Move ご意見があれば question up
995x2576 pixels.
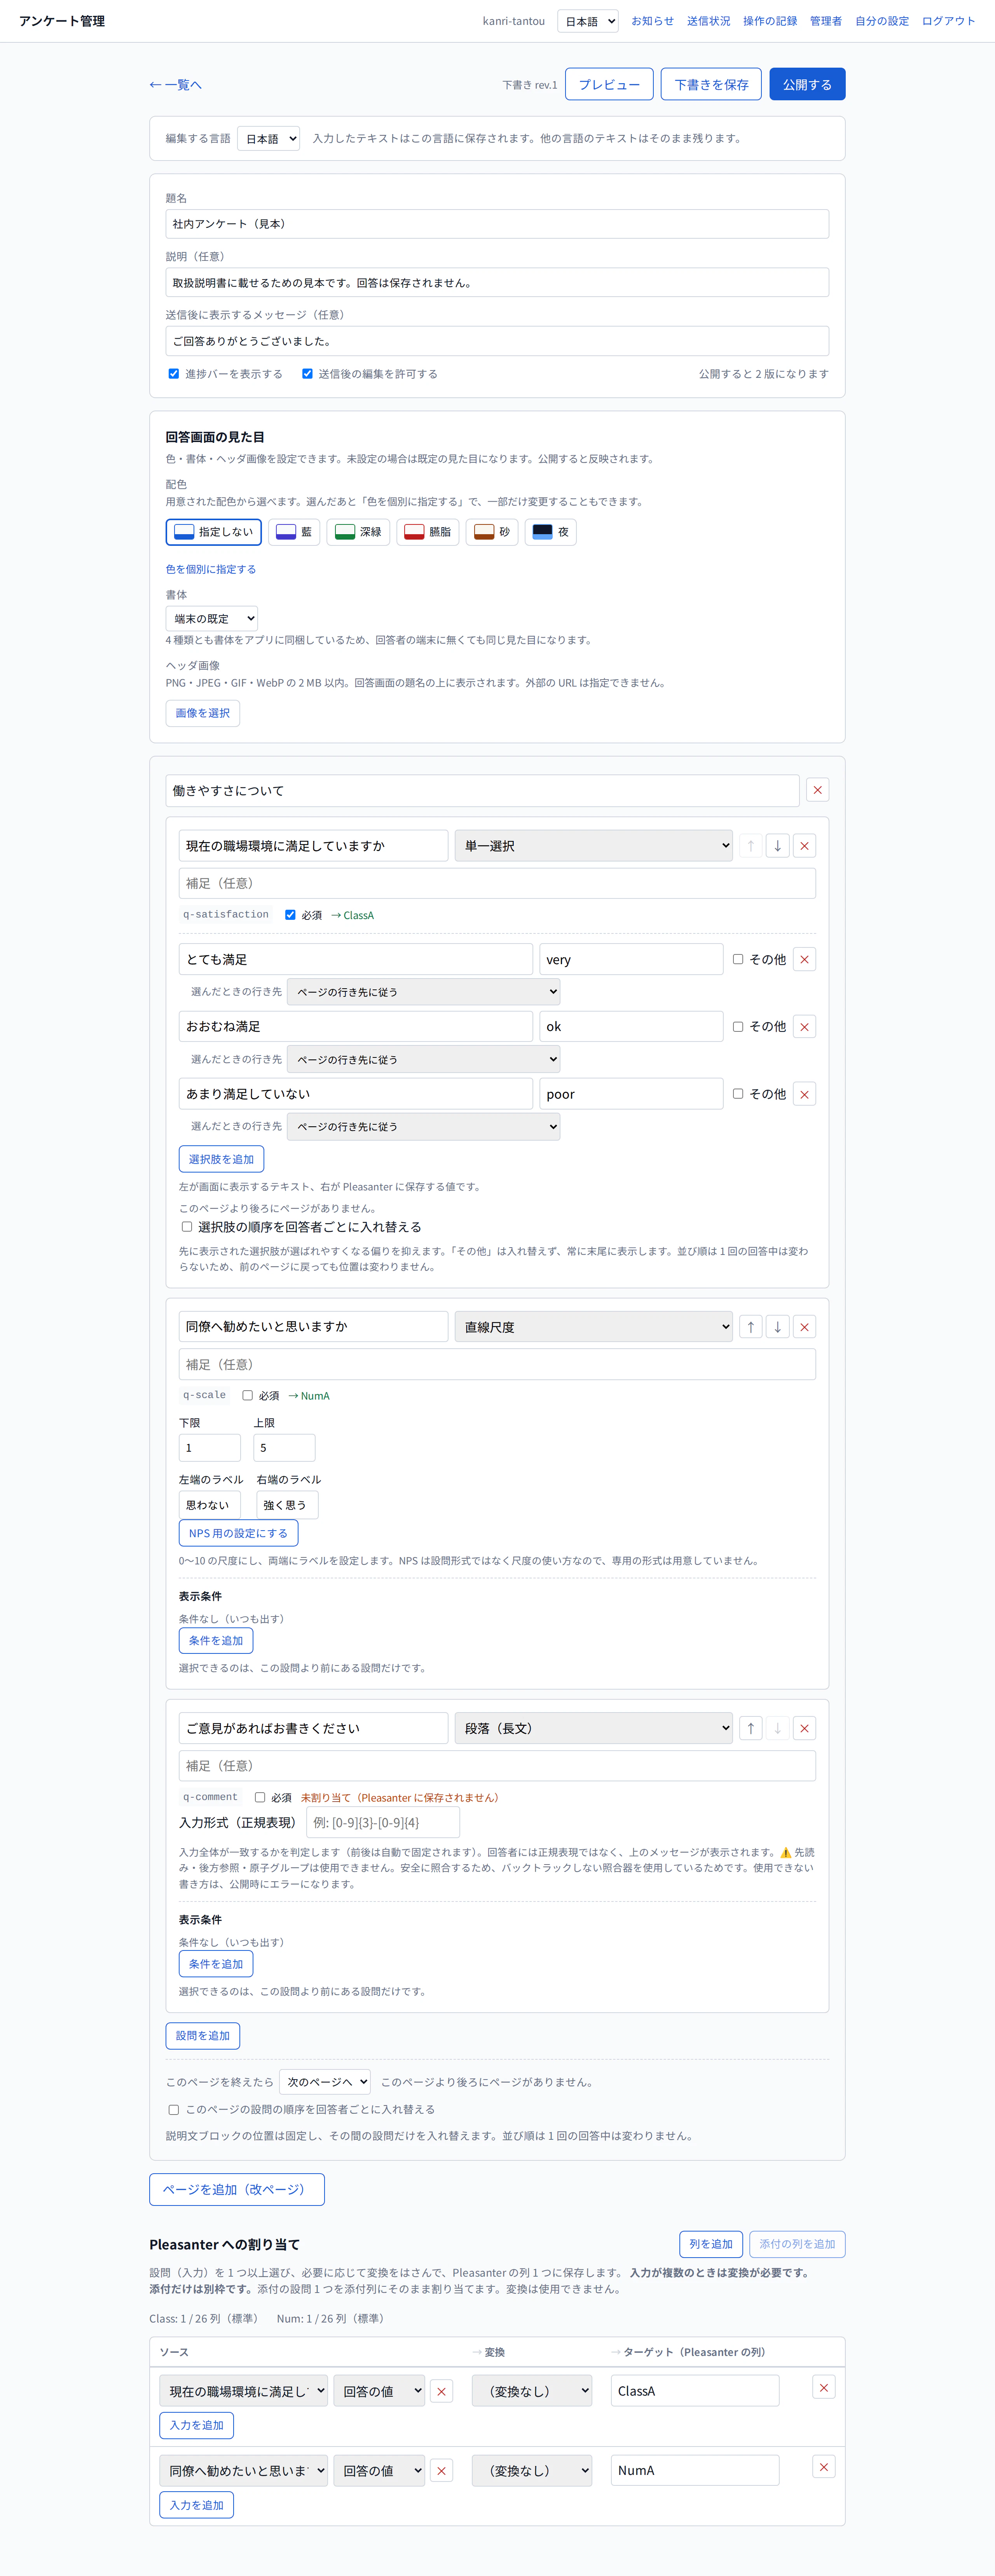tap(750, 1728)
